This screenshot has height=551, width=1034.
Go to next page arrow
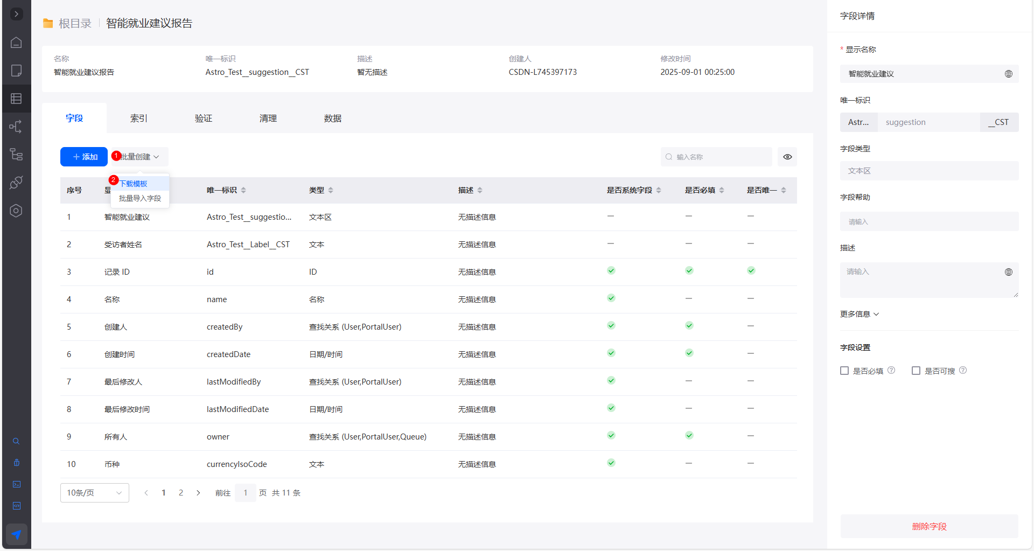click(198, 493)
